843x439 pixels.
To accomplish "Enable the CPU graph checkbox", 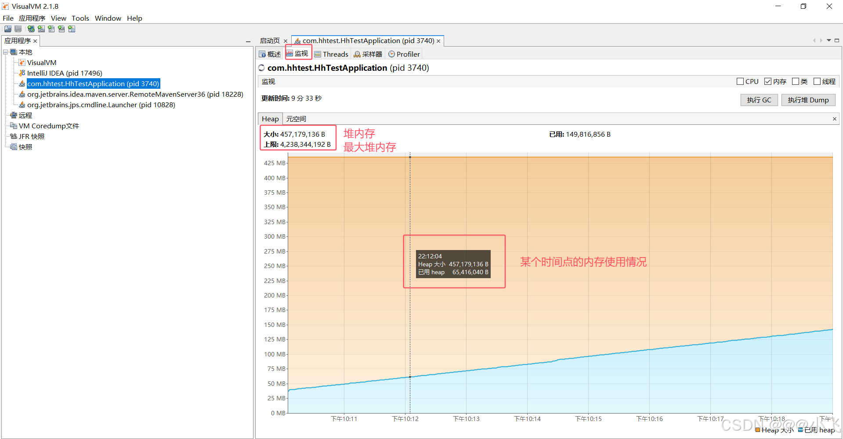I will [740, 82].
